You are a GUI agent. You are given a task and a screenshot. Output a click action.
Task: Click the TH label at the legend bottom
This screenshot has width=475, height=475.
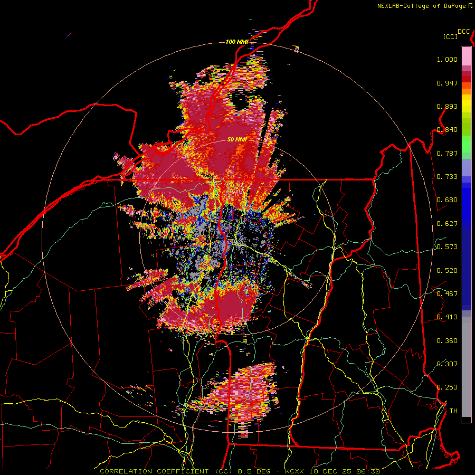453,411
